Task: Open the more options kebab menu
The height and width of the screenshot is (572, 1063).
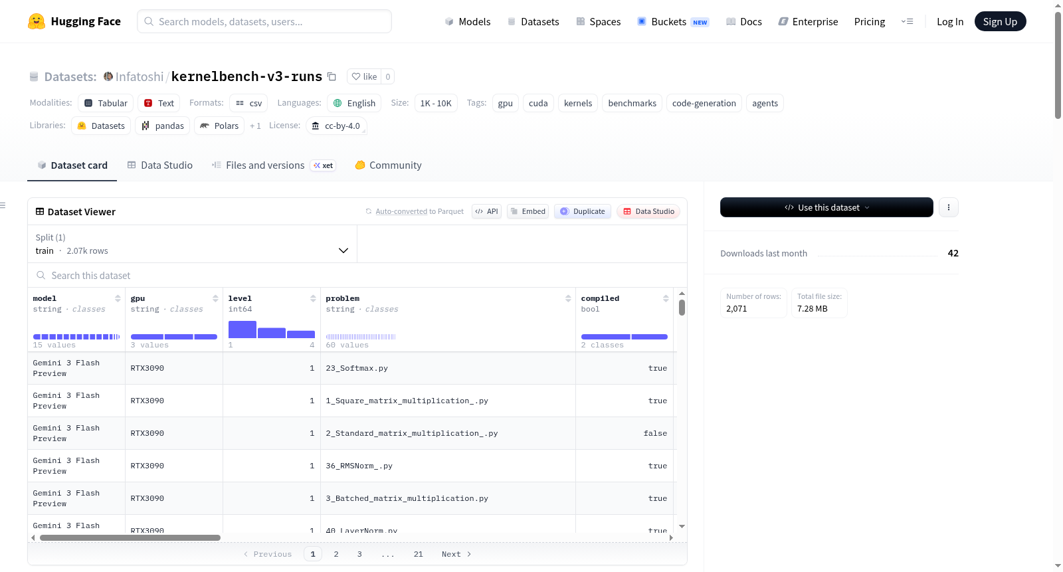Action: click(x=949, y=207)
